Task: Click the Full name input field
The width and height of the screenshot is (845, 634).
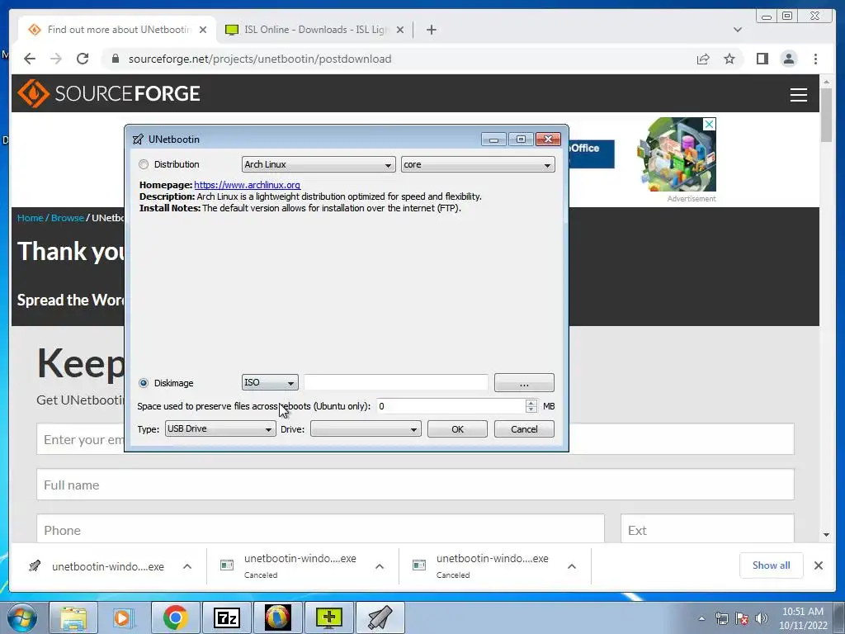Action: point(415,485)
